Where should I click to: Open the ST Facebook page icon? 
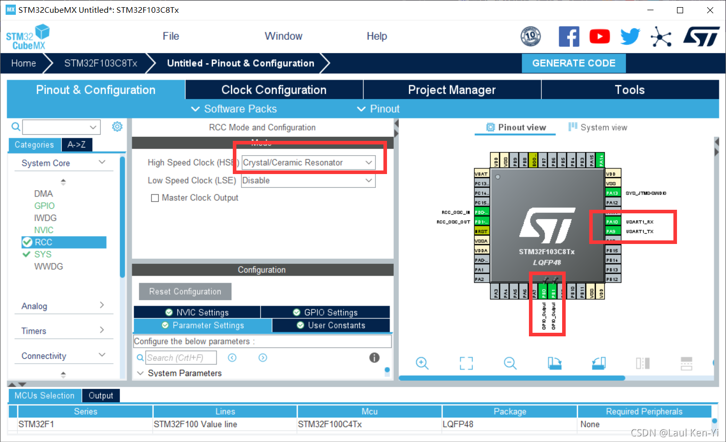[x=569, y=36]
